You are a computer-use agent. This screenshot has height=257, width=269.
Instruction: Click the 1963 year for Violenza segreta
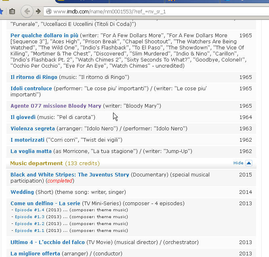pos(246,129)
